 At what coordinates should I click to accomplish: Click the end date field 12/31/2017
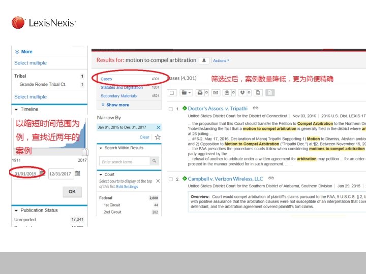tap(61, 174)
